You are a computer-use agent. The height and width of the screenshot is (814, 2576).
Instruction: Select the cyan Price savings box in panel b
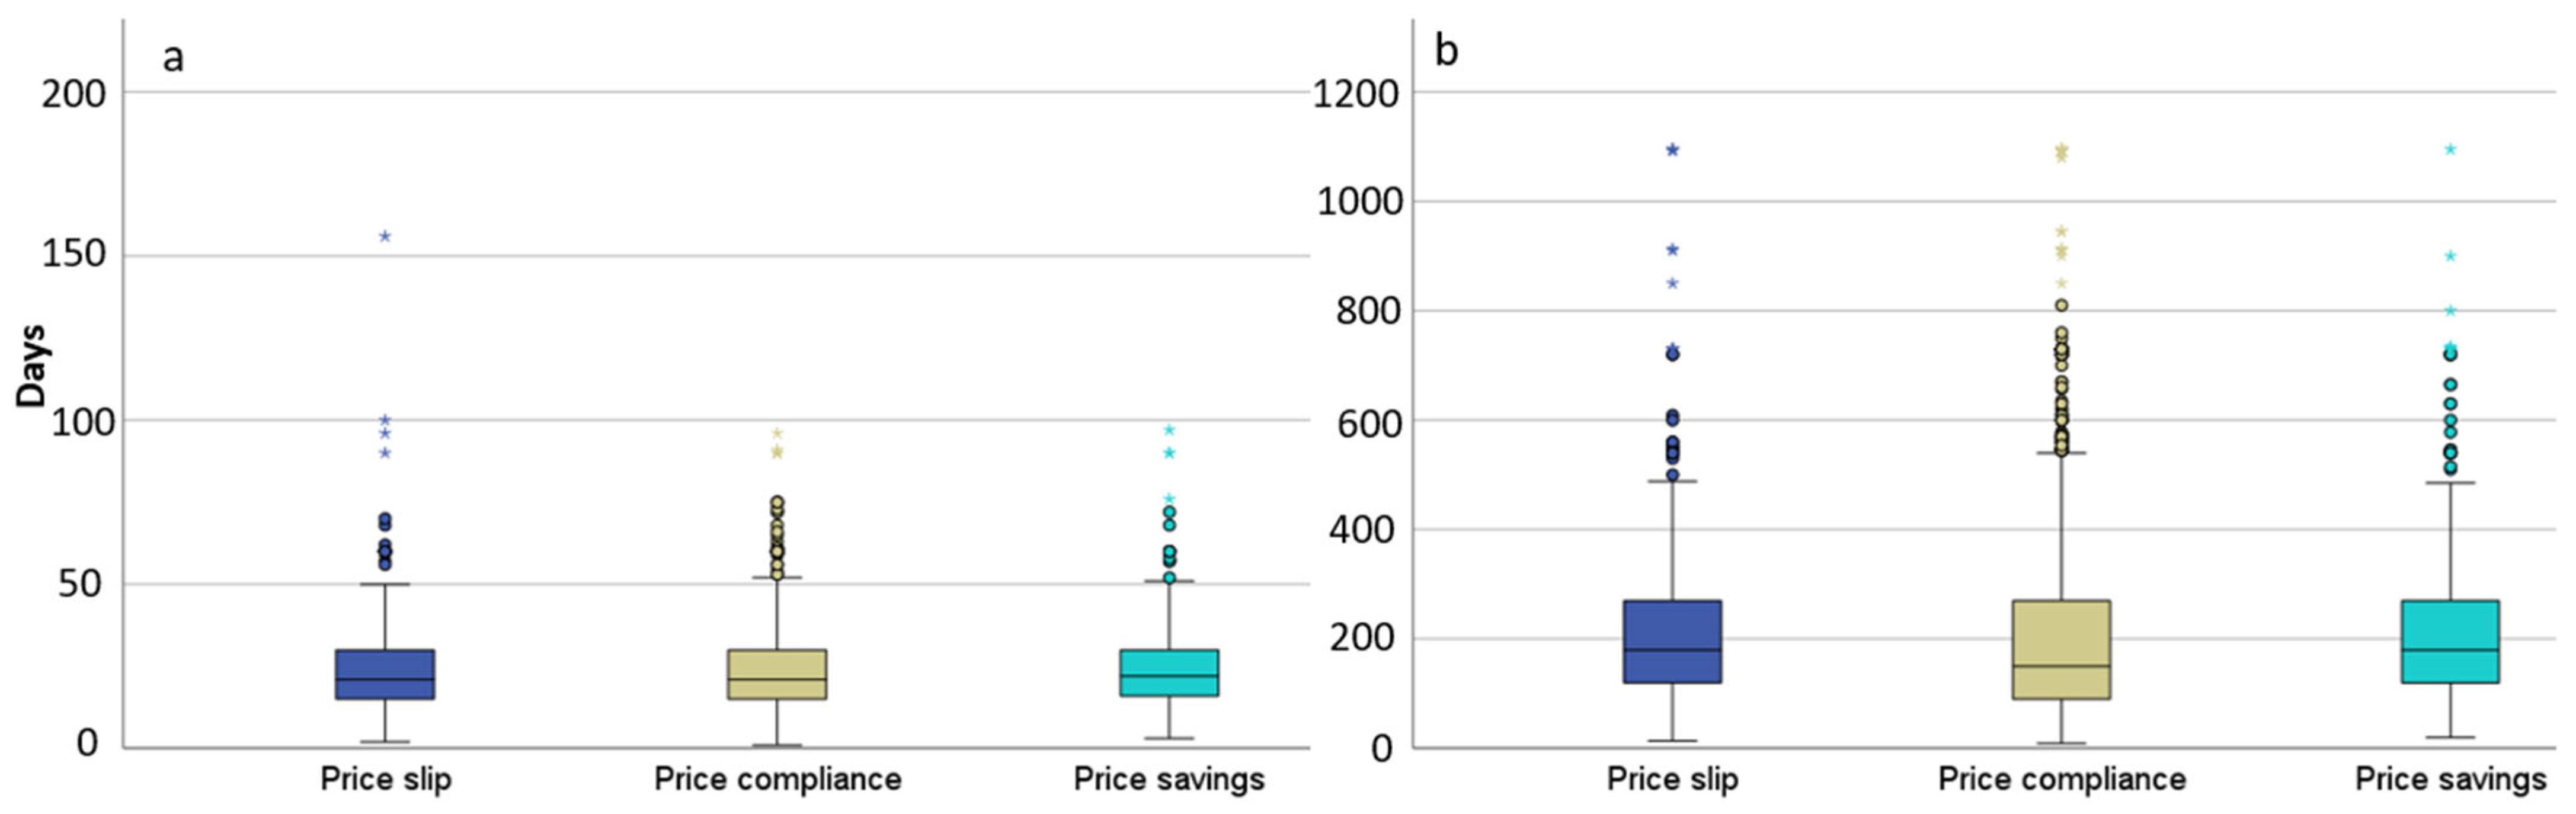click(x=2450, y=641)
